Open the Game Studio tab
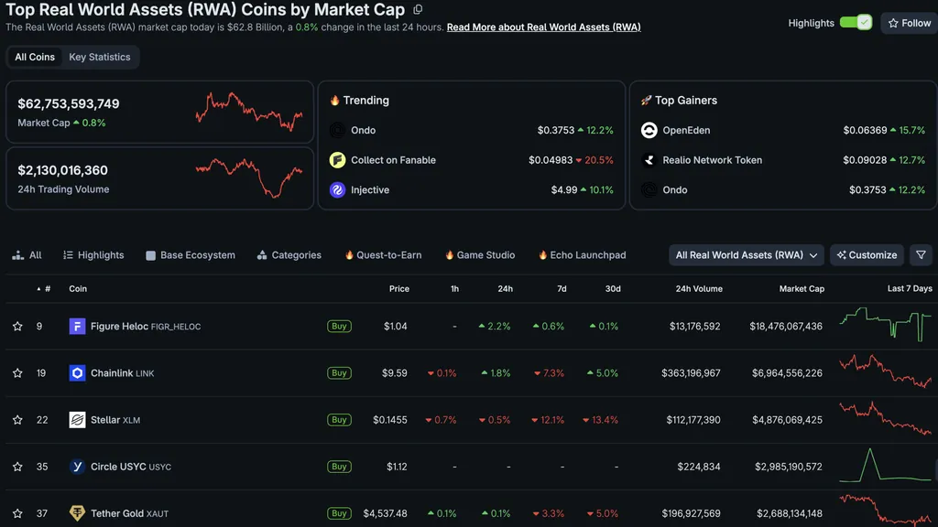Viewport: 938px width, 527px height. pos(480,255)
